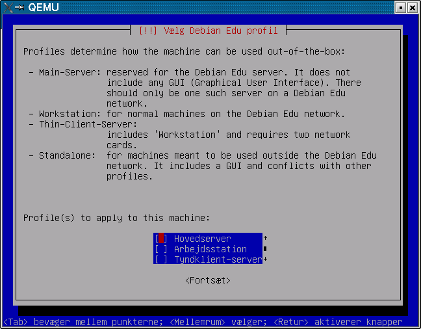Toggle the Tyndklient-server checkbox

coord(161,259)
